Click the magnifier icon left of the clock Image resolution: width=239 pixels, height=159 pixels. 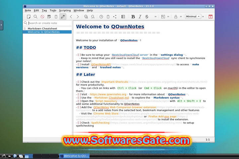(x=93, y=17)
